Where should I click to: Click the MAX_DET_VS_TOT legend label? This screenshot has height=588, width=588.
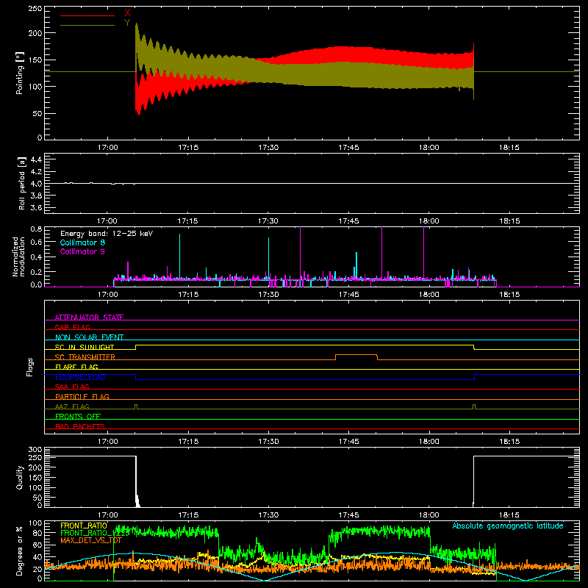tap(91, 540)
